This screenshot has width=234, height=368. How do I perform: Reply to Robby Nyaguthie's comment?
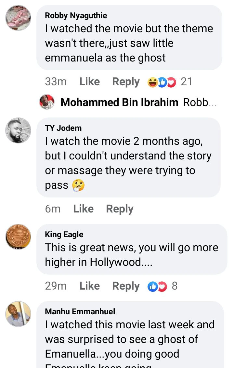[x=126, y=82]
